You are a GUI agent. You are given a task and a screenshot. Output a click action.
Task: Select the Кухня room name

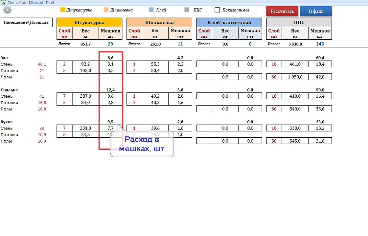click(x=7, y=122)
